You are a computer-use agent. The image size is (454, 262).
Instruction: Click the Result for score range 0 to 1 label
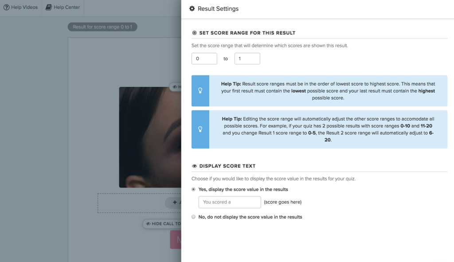click(102, 27)
